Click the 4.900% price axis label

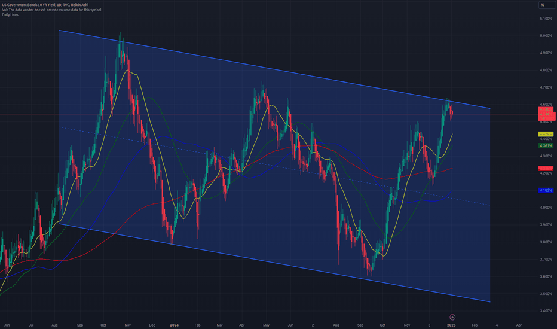click(x=546, y=53)
